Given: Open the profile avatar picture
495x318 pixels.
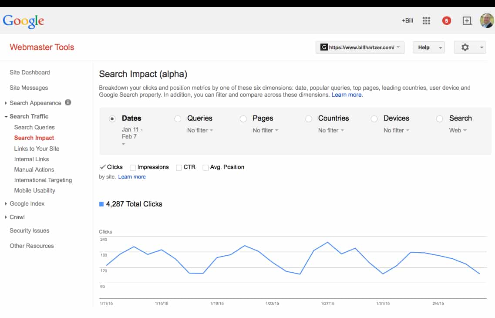Looking at the screenshot, I should [486, 20].
